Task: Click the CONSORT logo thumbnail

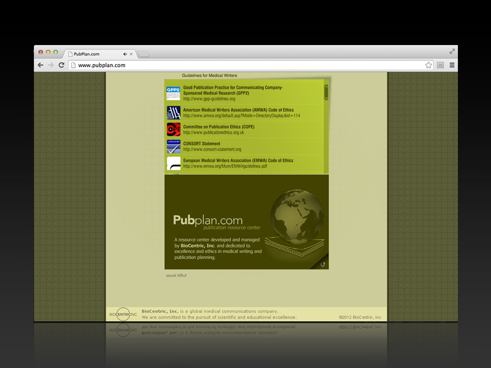Action: pos(174,147)
